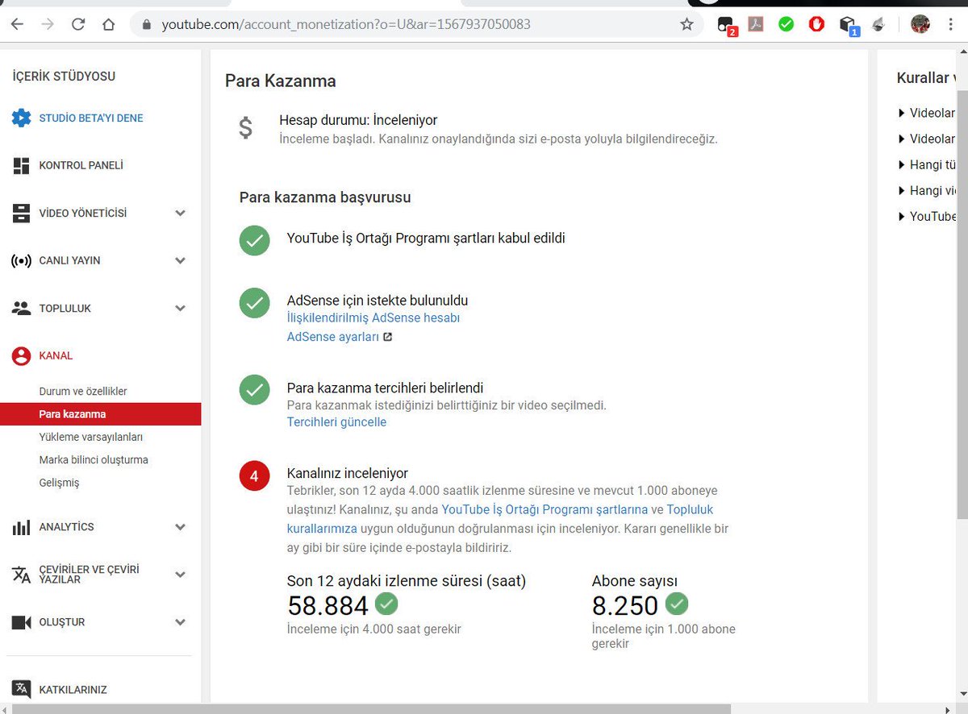Open İlişkilendirilmiş AdSense hesabı link
Viewport: 968px width, 714px height.
pos(373,318)
